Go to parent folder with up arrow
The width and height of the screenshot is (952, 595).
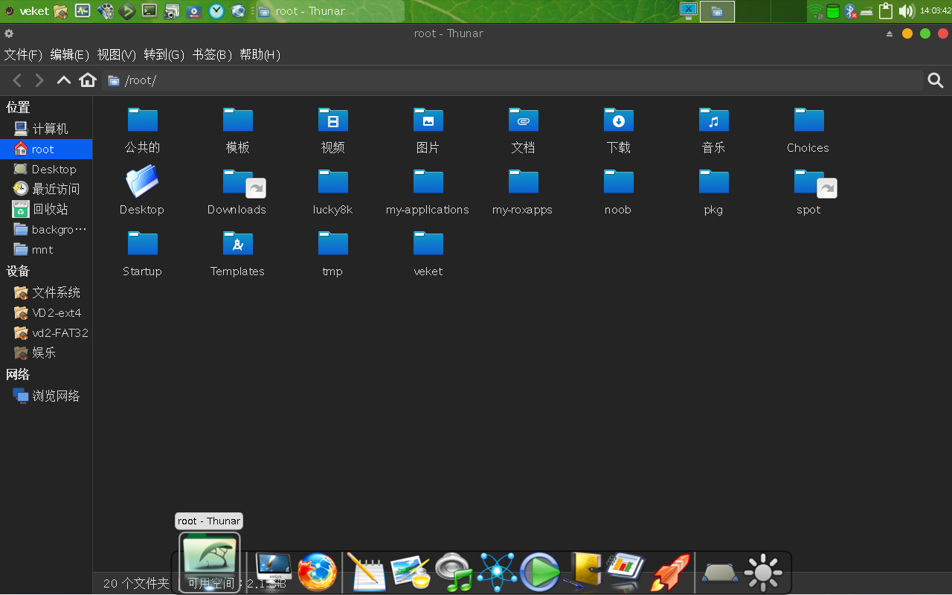pyautogui.click(x=64, y=80)
